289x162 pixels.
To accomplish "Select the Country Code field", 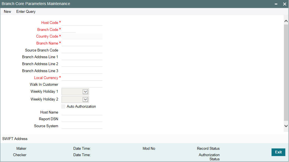I will tap(82, 36).
